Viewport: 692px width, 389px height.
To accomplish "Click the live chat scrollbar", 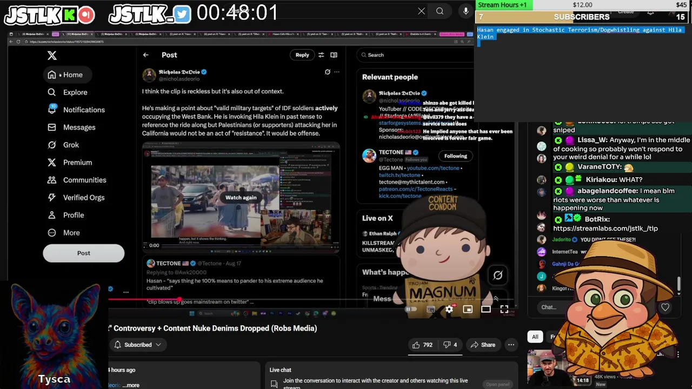I will tap(679, 284).
